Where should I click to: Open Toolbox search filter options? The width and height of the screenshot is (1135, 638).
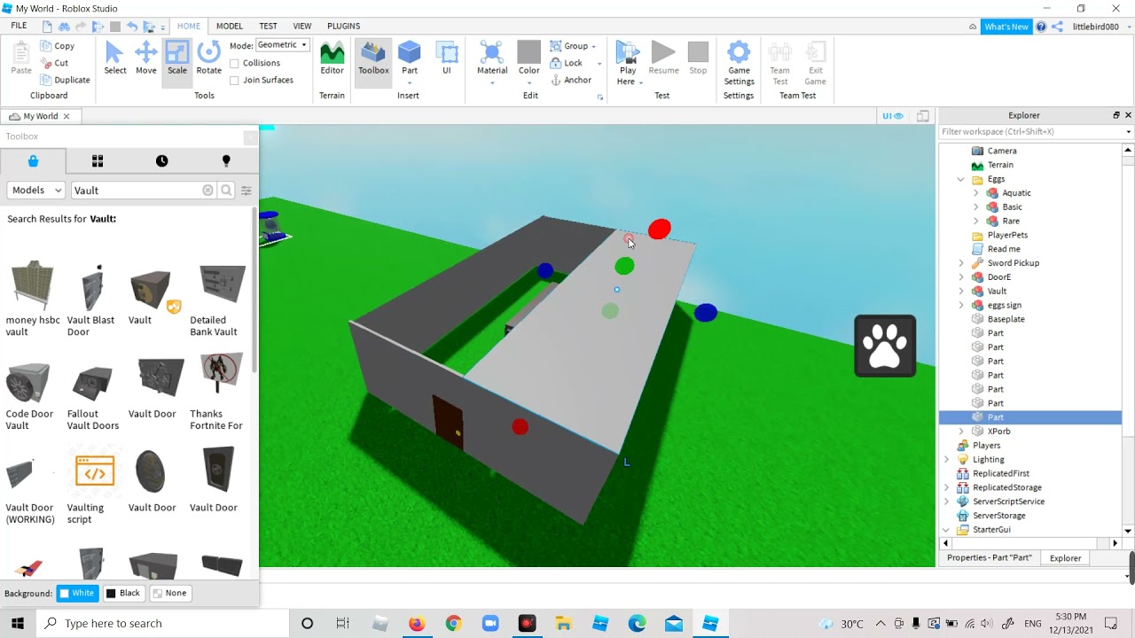(247, 191)
